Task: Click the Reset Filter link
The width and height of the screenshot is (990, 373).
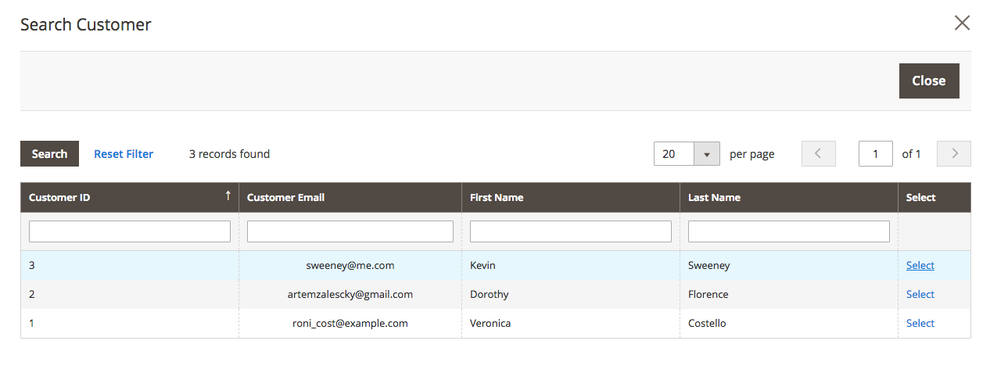Action: [x=124, y=154]
